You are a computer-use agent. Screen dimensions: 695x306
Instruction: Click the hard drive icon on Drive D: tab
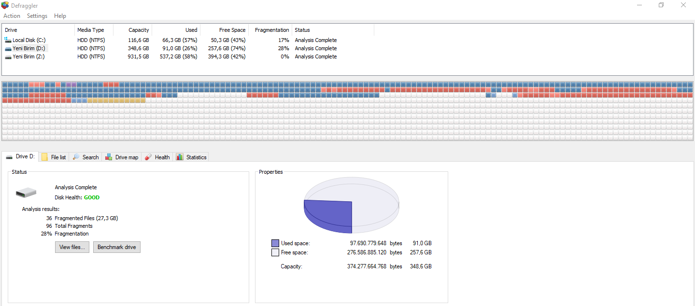pyautogui.click(x=9, y=157)
